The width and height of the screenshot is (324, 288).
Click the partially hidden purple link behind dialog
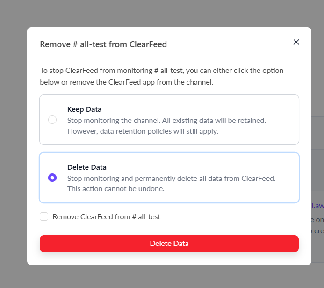coord(317,205)
